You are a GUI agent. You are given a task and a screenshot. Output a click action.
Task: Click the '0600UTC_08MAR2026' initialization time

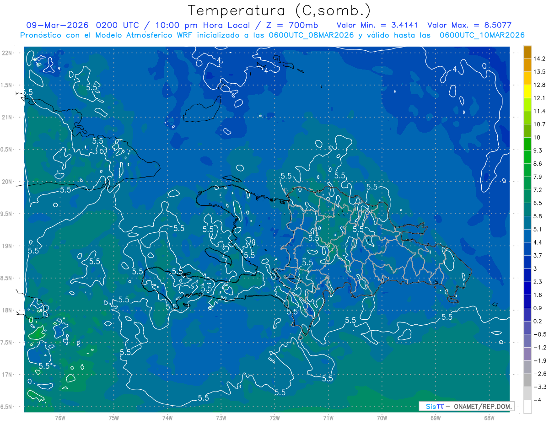311,35
